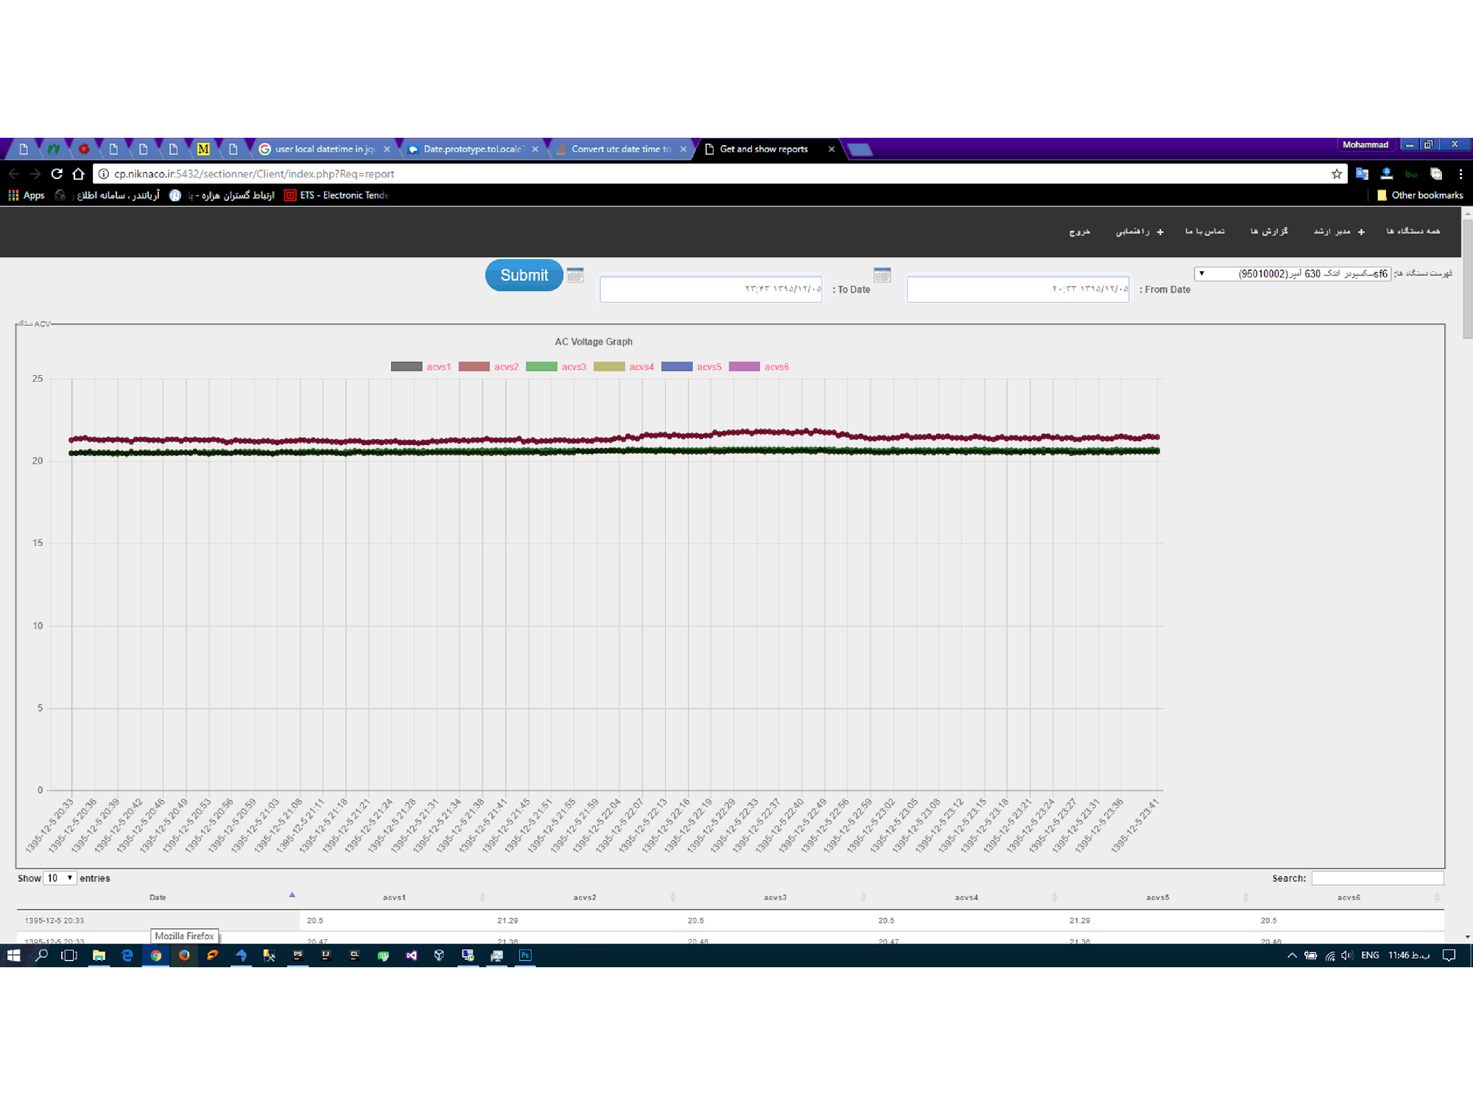Screen dimensions: 1473x1105
Task: Reload the page
Action: (x=57, y=174)
